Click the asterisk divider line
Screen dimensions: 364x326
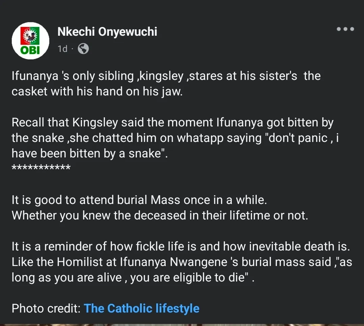click(x=41, y=168)
